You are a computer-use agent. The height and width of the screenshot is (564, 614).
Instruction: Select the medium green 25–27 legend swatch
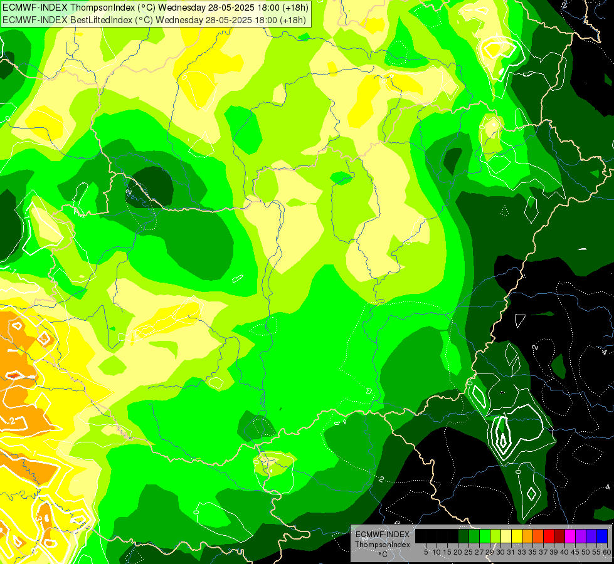[474, 536]
